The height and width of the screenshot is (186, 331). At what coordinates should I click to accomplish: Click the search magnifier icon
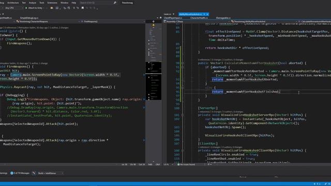pos(115,3)
